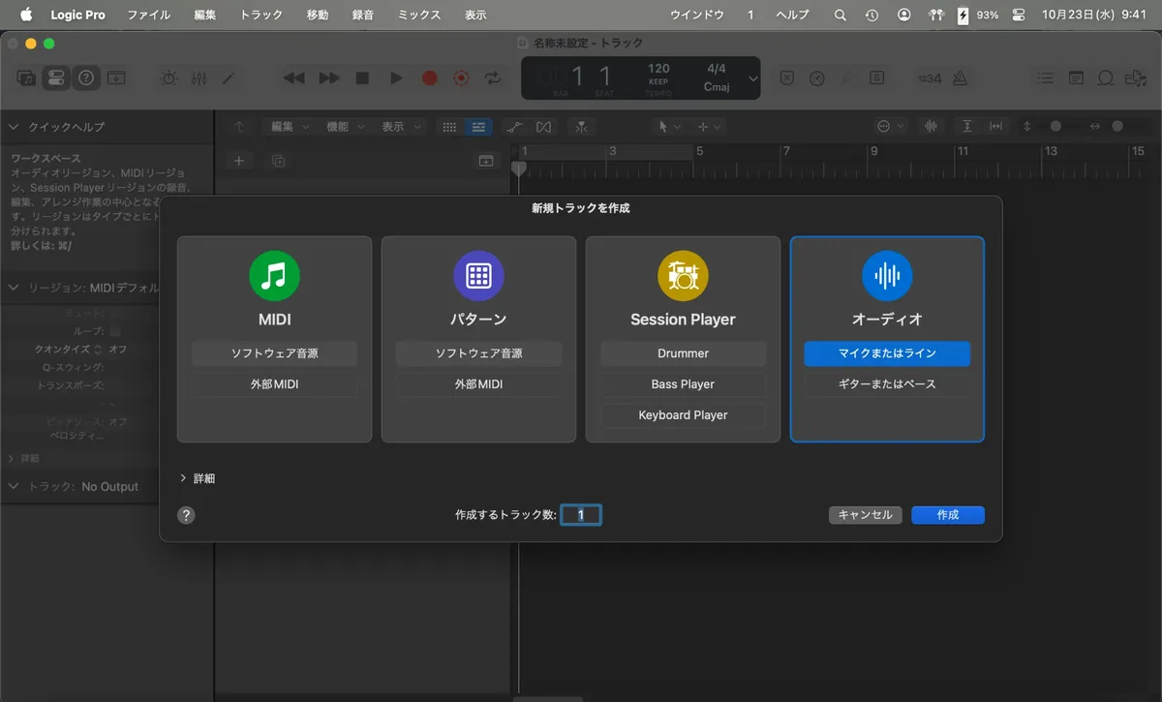
Task: Open the Library from the control bar
Action: 26,78
